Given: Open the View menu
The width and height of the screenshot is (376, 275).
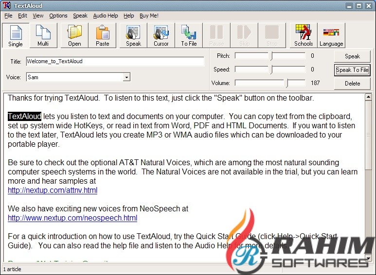Looking at the screenshot, I should pyautogui.click(x=38, y=16).
